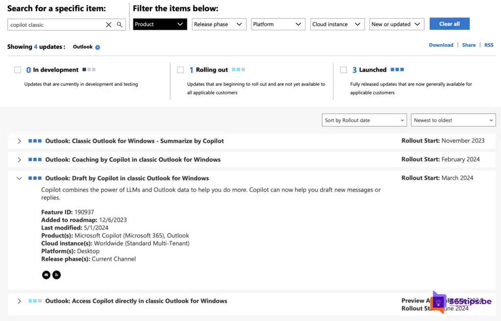
Task: Open the Sort by Rollout date dropdown
Action: tap(364, 120)
